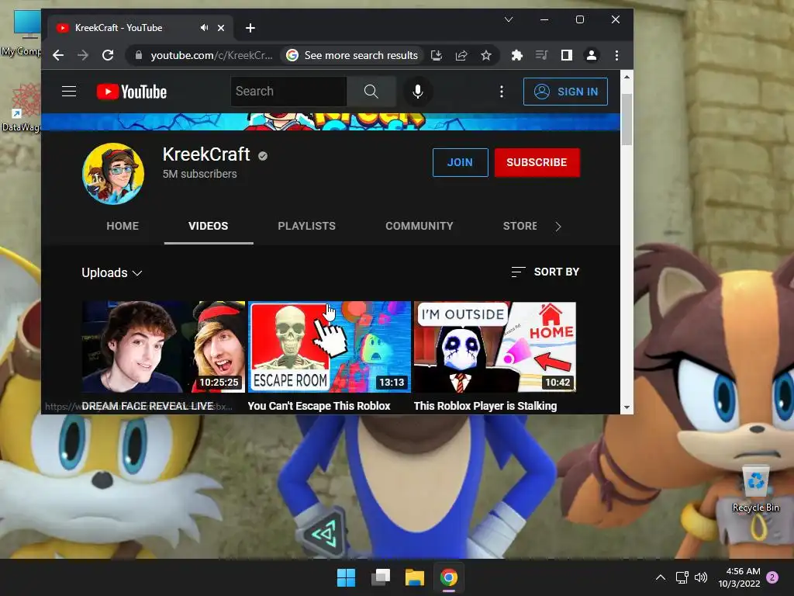Go back with the browser back arrow
Image resolution: width=794 pixels, height=596 pixels.
(x=58, y=55)
